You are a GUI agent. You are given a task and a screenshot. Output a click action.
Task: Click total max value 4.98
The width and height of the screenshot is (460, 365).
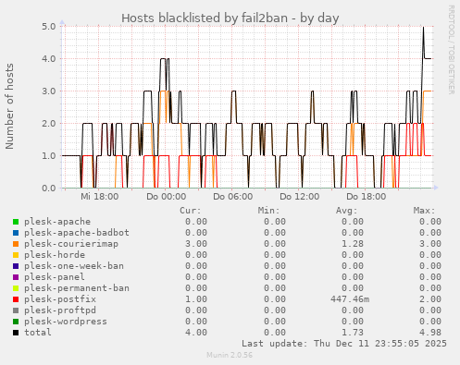coord(430,333)
